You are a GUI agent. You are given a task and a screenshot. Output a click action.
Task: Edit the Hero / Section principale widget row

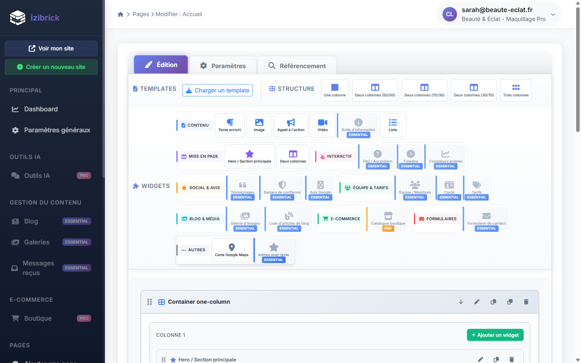tap(480, 359)
